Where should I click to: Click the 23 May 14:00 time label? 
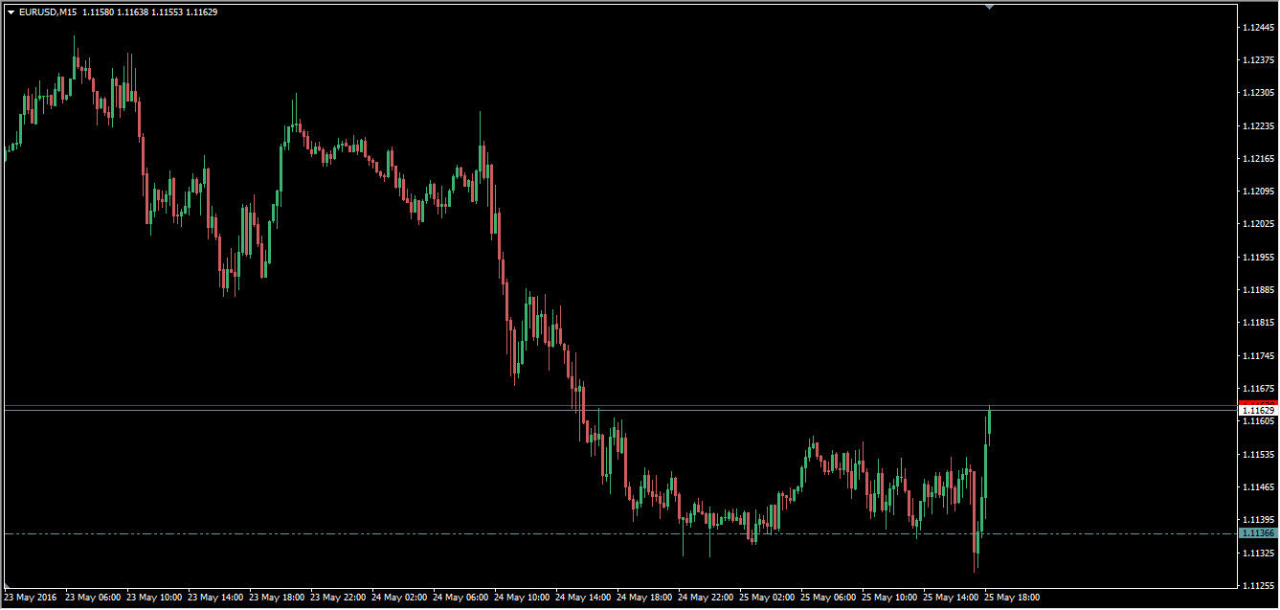tap(216, 598)
